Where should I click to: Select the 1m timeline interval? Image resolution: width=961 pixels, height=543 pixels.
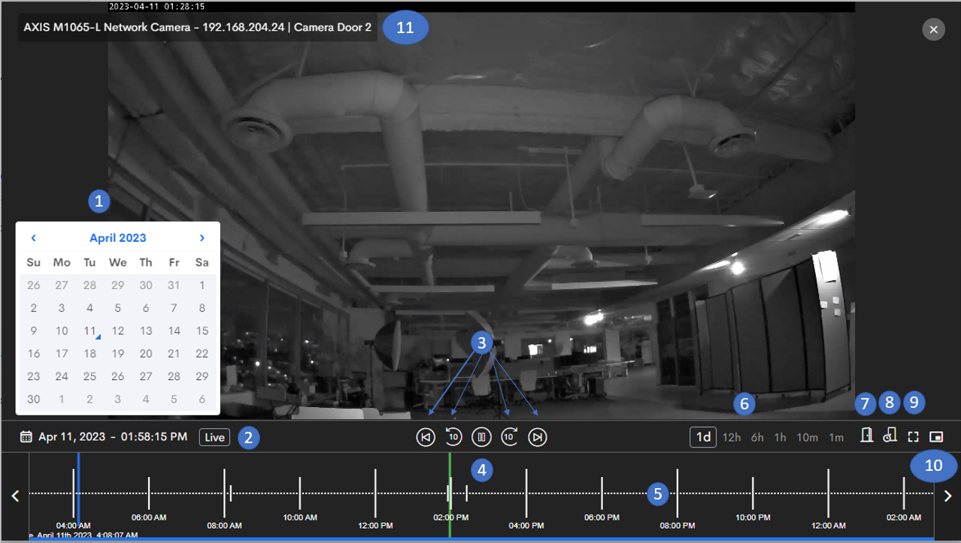click(x=836, y=437)
